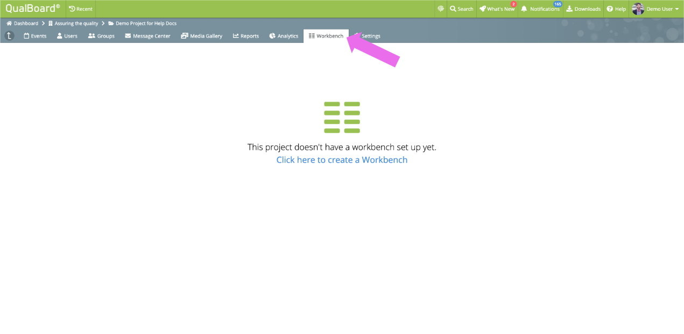
Task: Expand the Demo User account menu
Action: 662,9
